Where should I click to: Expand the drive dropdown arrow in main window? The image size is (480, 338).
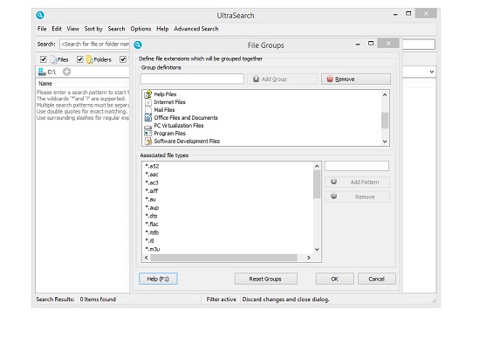point(431,72)
